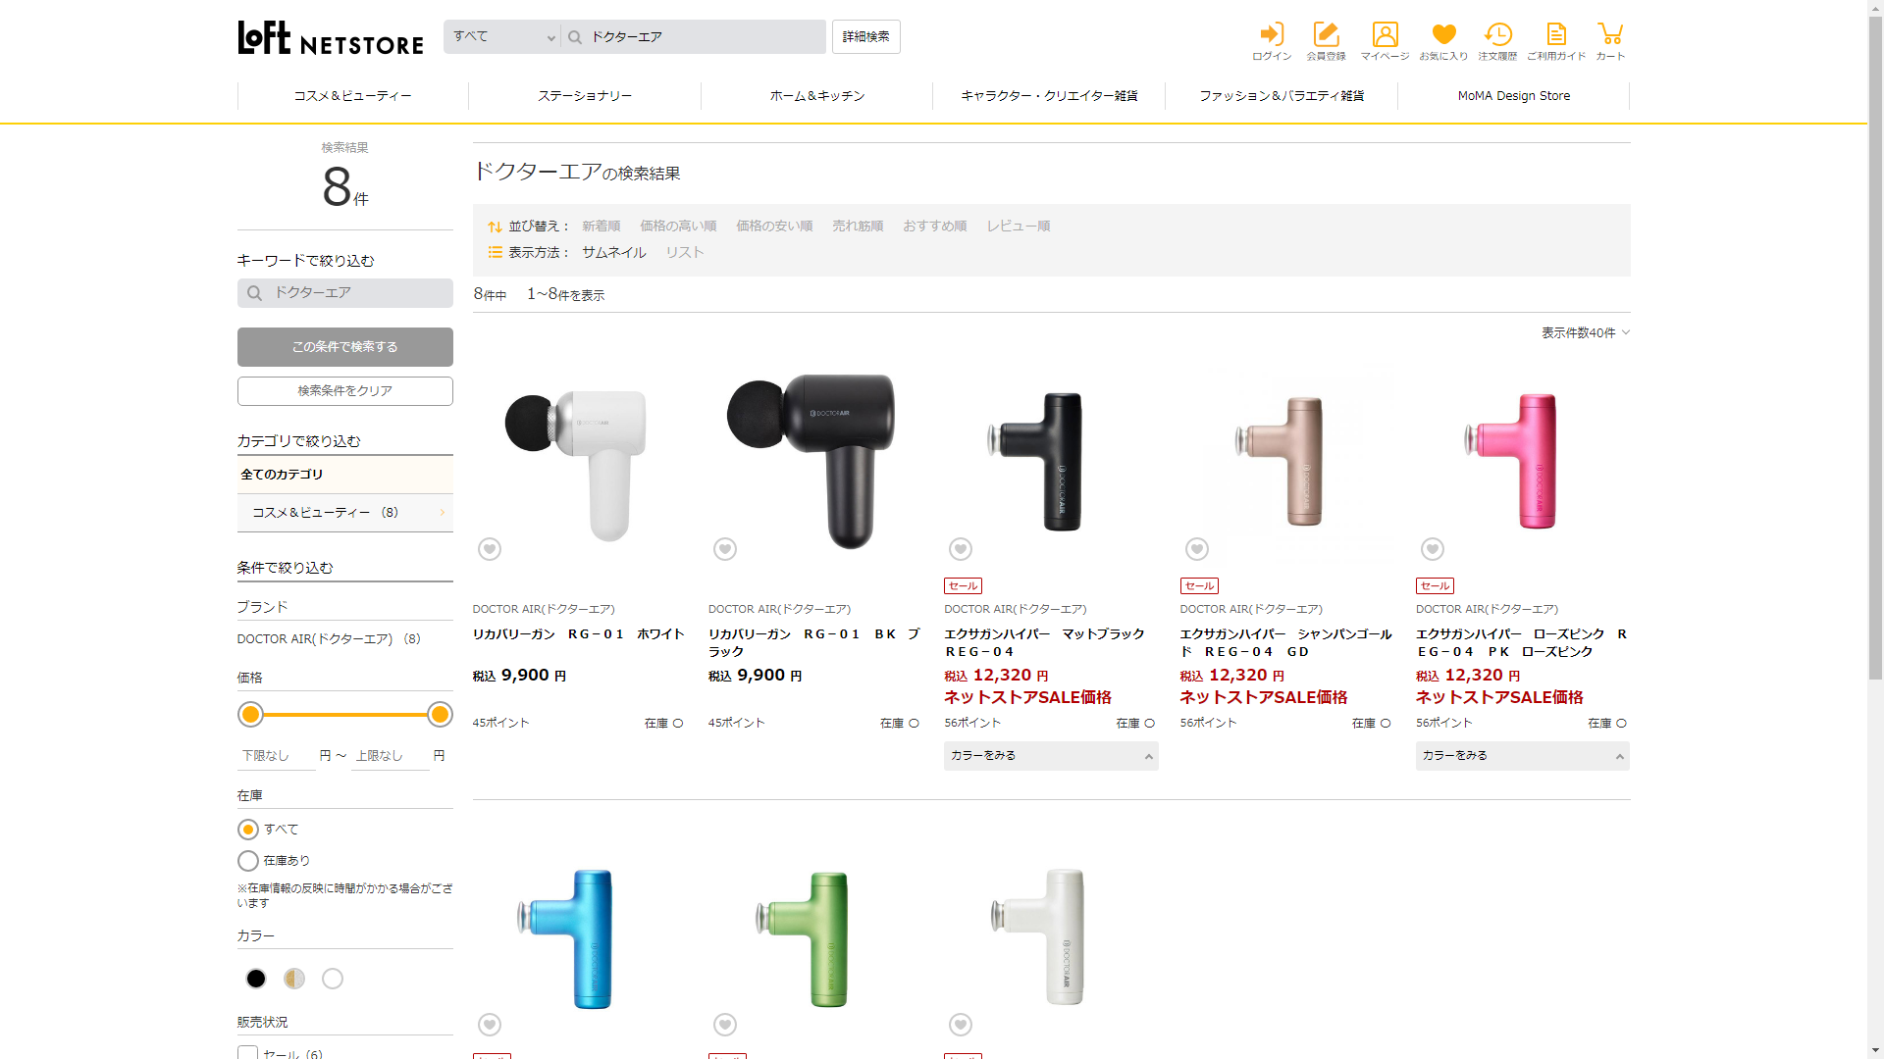This screenshot has width=1884, height=1059.
Task: Favorite the white Recovery Gun RG-01
Action: click(x=490, y=549)
